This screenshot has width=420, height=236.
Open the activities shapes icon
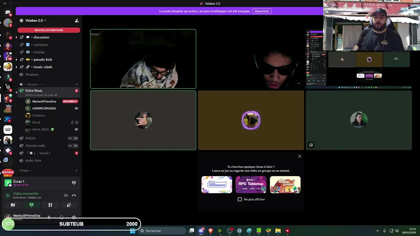[50, 205]
